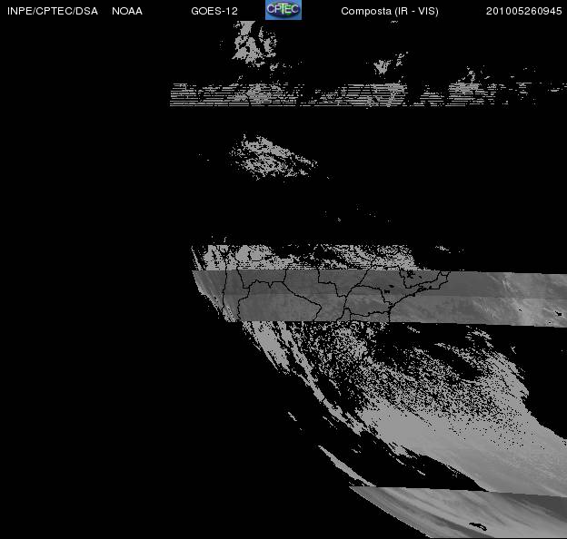Click the 201005260945 timestamp
The width and height of the screenshot is (567, 539).
(x=523, y=11)
